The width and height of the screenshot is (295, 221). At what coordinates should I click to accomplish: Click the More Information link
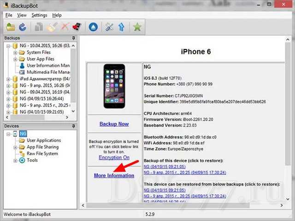[114, 175]
